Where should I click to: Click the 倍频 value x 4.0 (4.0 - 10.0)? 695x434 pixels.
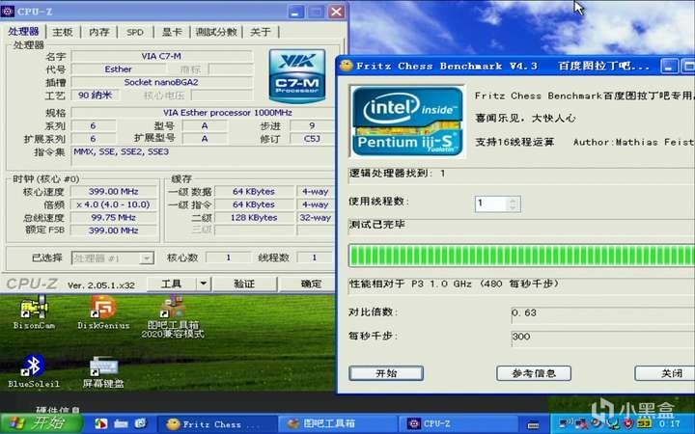click(x=114, y=204)
